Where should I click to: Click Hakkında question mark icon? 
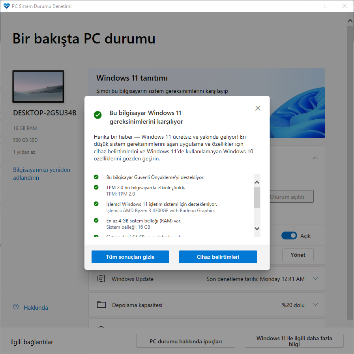click(x=16, y=307)
